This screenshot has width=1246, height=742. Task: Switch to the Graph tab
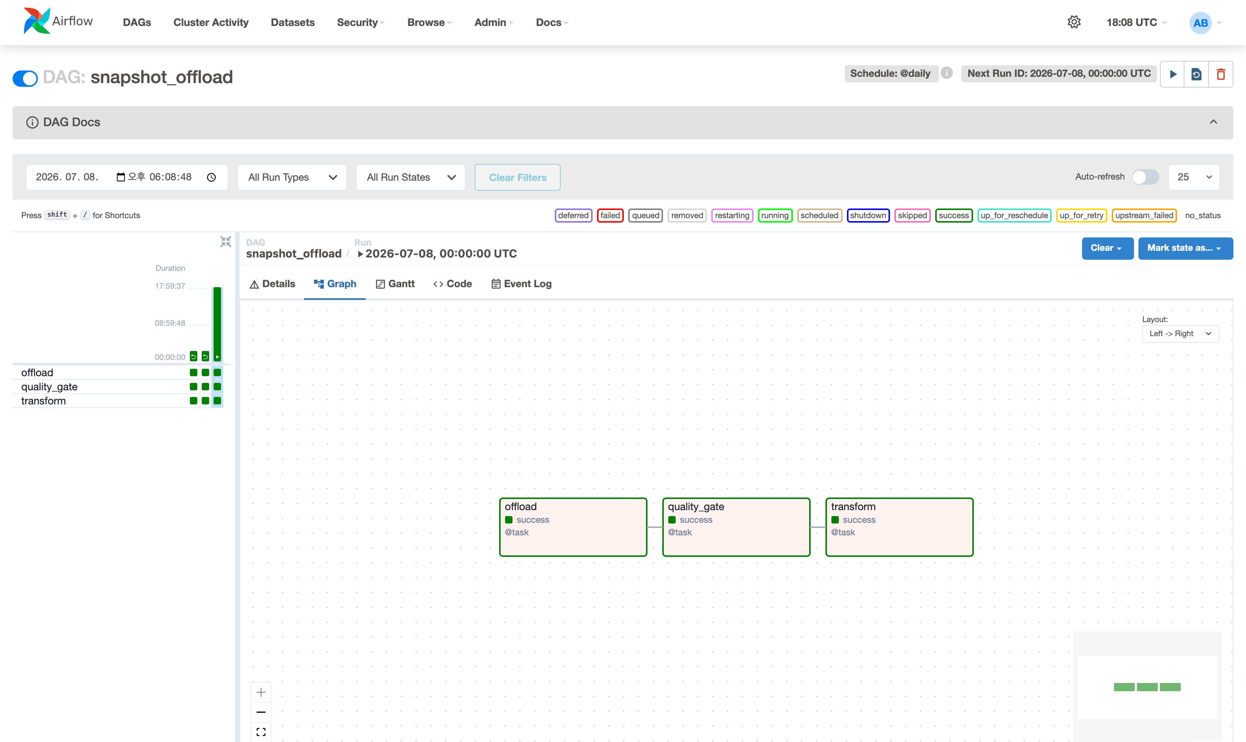(x=335, y=283)
